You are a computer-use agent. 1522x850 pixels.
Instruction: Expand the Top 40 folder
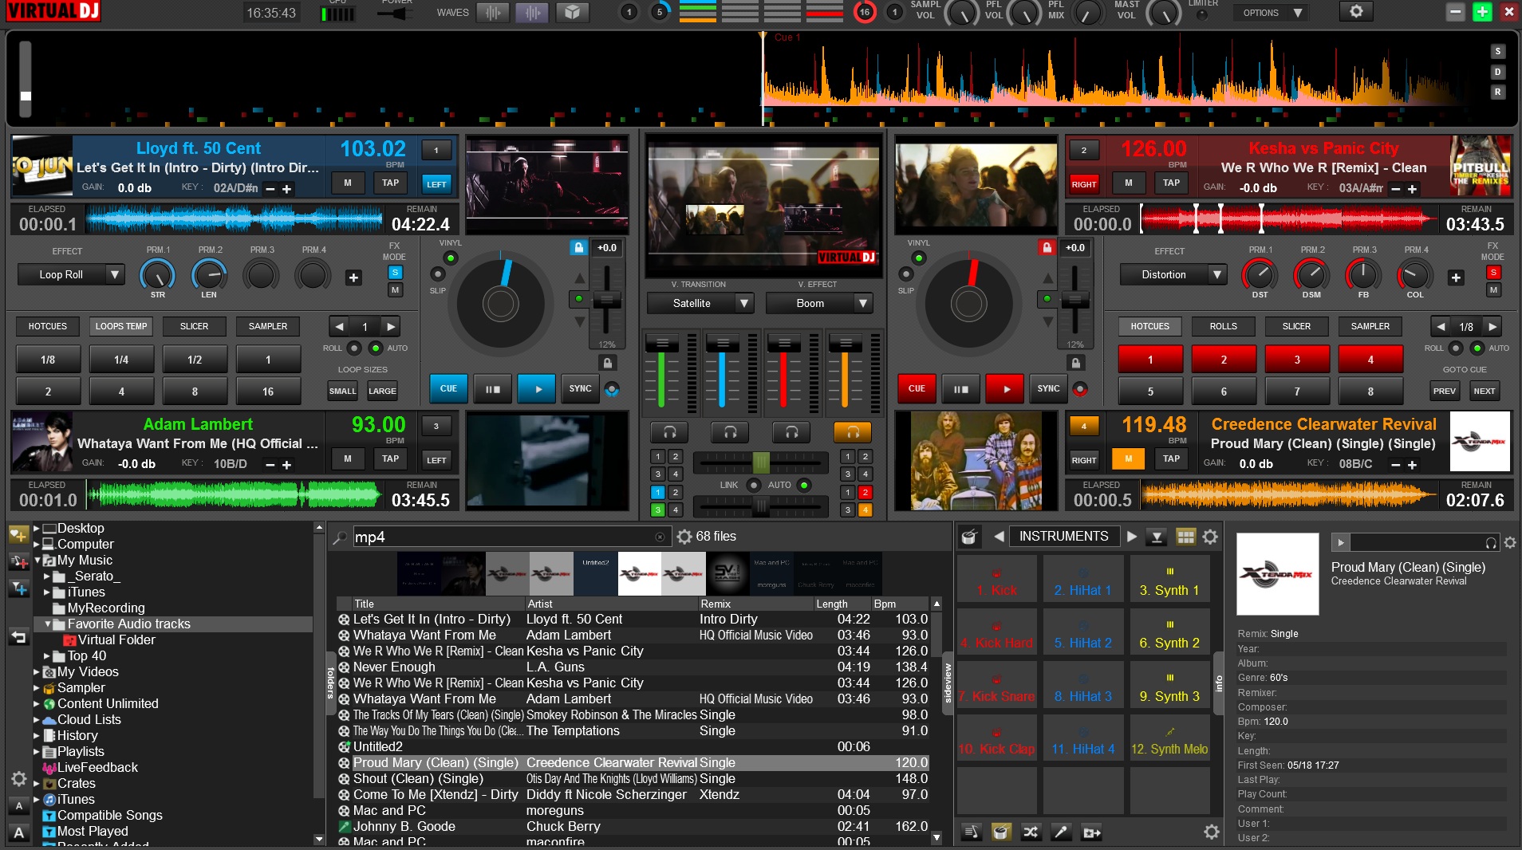(47, 655)
